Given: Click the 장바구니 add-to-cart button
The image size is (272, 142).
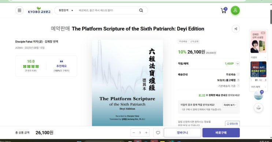Looking at the screenshot, I should pos(182,132).
